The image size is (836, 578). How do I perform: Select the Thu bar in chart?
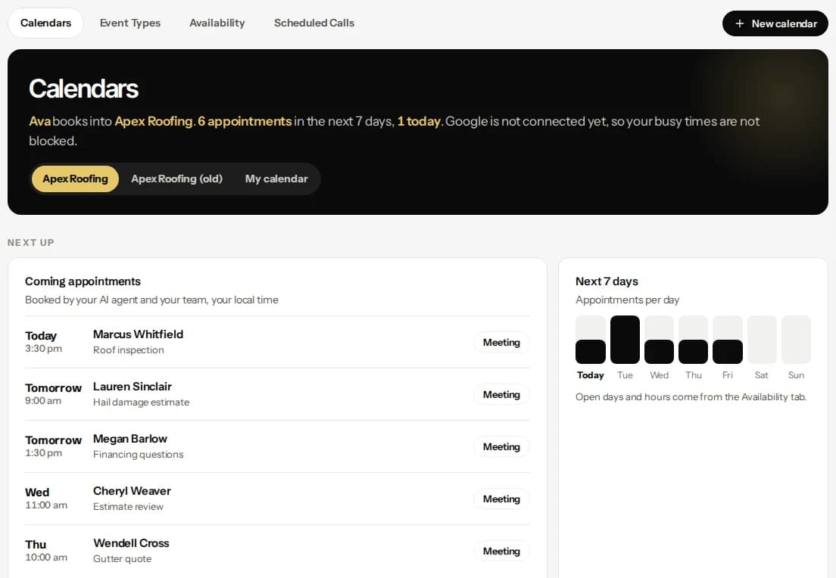click(x=693, y=340)
